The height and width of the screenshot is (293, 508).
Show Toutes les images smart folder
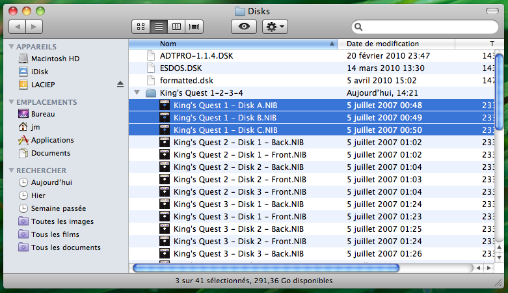click(x=56, y=221)
